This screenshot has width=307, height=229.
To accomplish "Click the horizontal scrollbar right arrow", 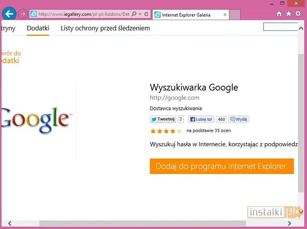I will tap(289, 223).
